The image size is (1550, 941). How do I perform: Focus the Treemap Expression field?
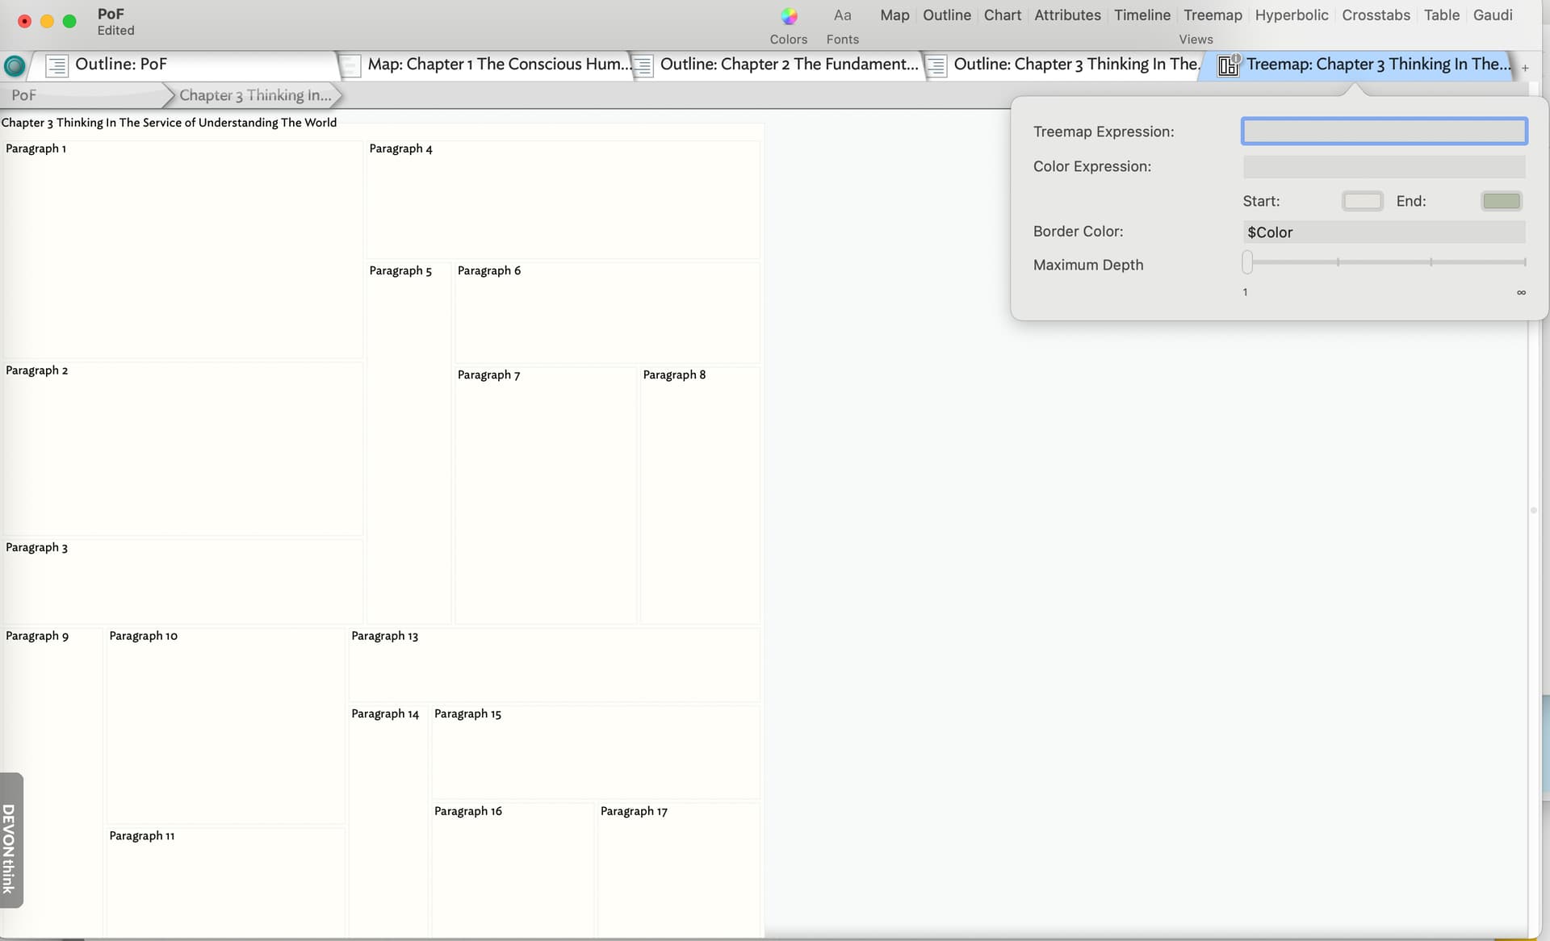point(1384,132)
